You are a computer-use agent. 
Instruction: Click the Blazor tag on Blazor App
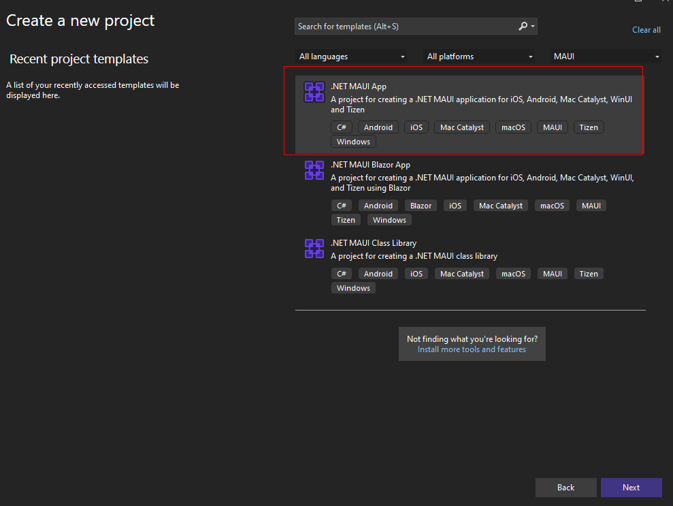click(x=421, y=206)
